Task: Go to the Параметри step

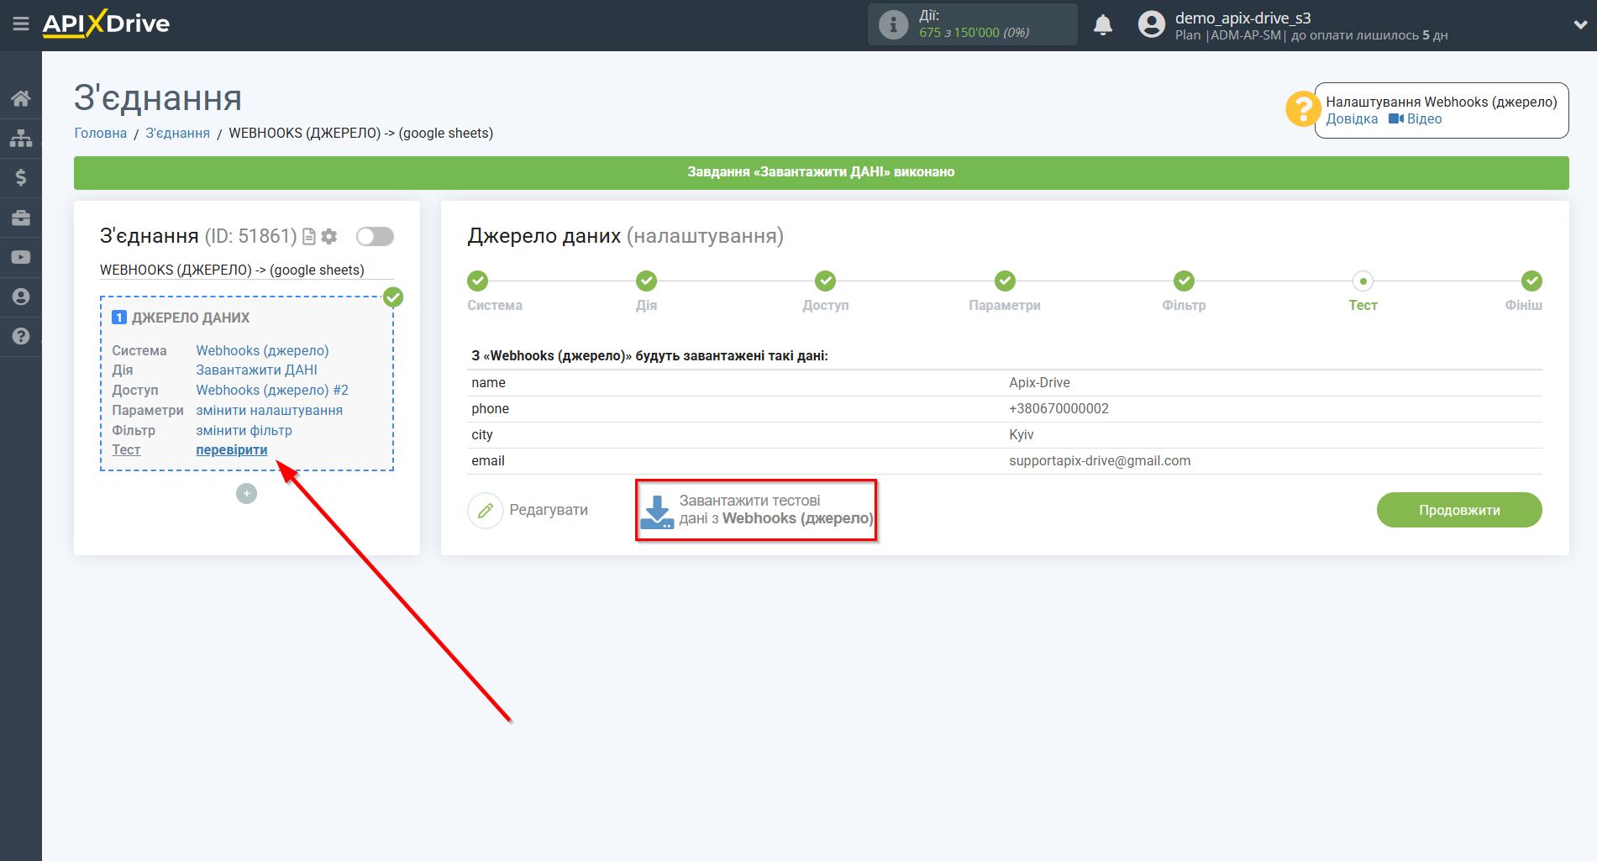Action: coord(1005,281)
